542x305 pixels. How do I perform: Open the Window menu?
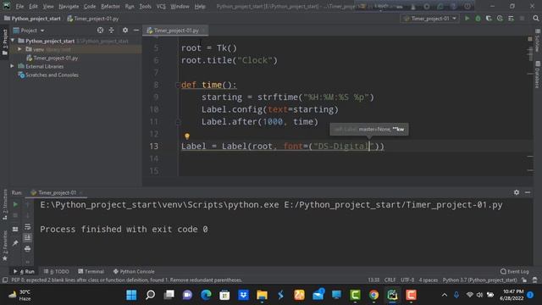pos(180,6)
